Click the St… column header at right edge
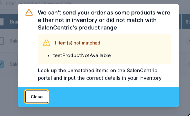 click(188, 22)
